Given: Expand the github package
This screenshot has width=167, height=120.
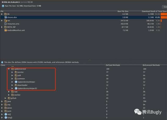Looking at the screenshot, I should pyautogui.click(x=5, y=98).
